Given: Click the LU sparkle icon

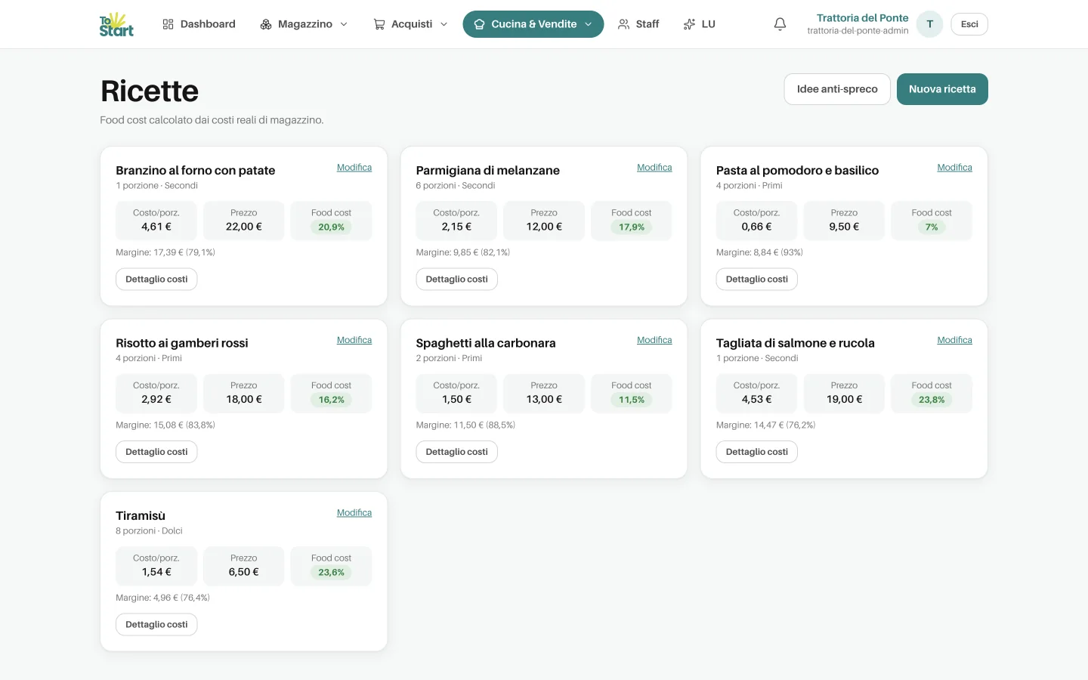Looking at the screenshot, I should point(689,24).
